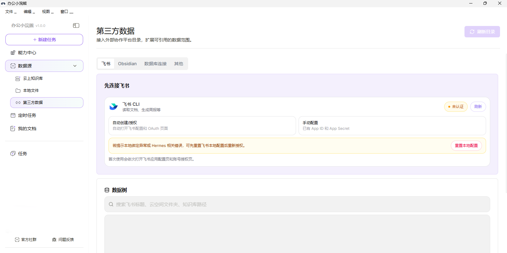Toggle the sidebar collapse icon
507x253 pixels.
click(x=76, y=25)
